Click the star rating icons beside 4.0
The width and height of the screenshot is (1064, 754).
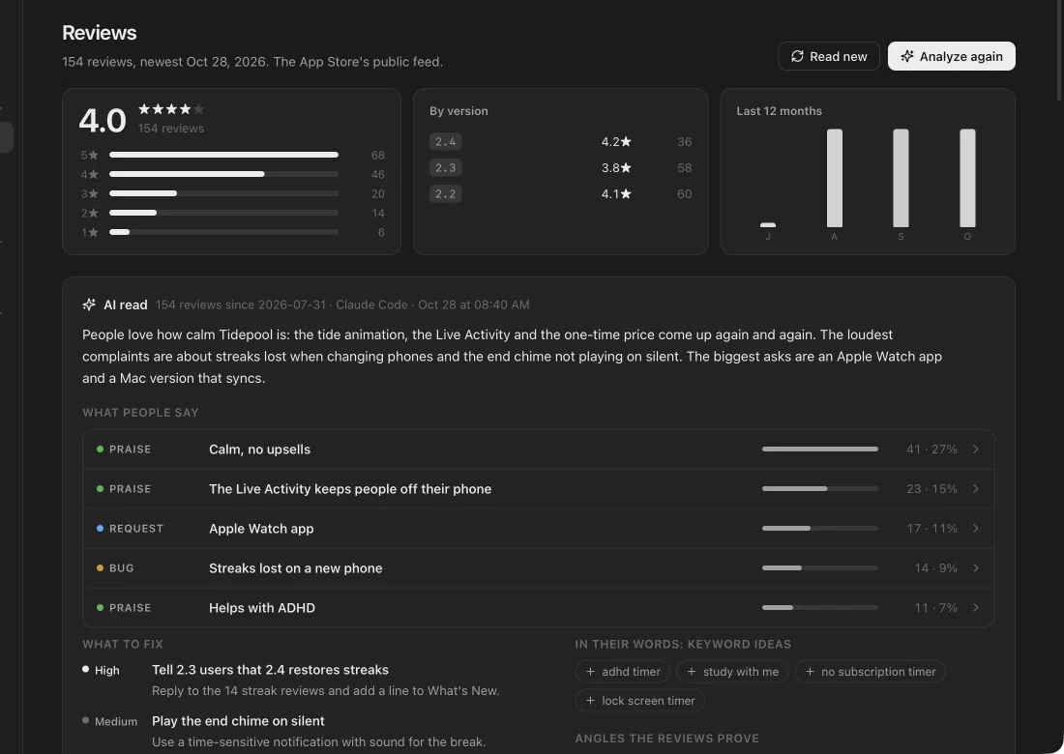point(171,109)
